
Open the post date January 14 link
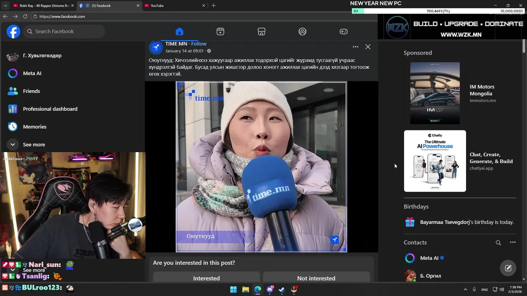point(184,51)
